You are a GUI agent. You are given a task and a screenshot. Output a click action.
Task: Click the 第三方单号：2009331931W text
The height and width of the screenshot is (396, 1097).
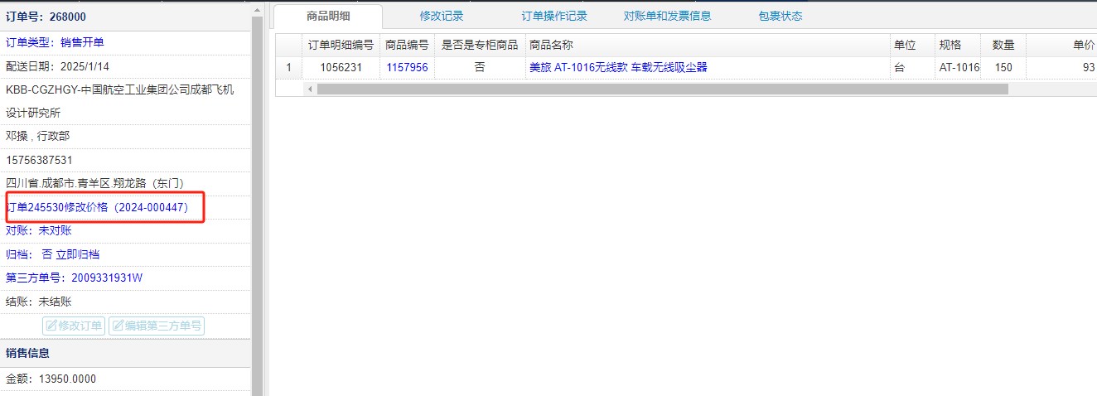point(74,278)
